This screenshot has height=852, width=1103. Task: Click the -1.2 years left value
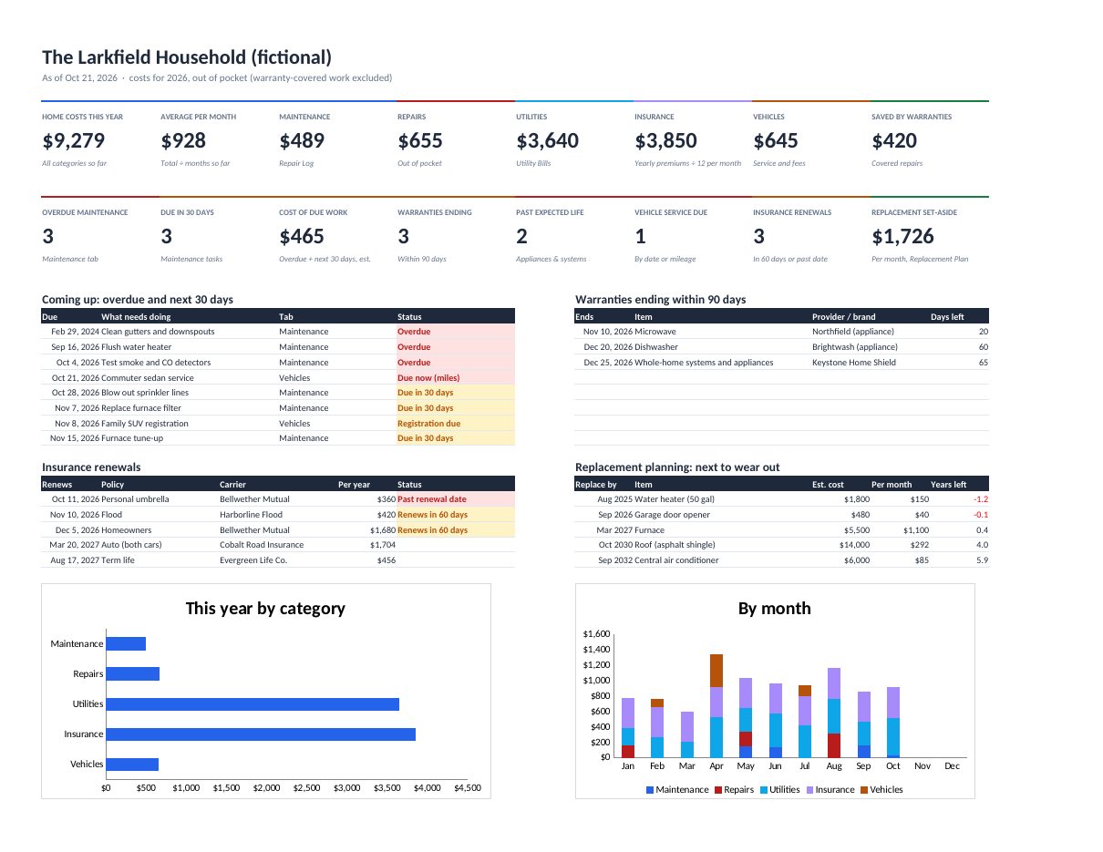pyautogui.click(x=981, y=499)
